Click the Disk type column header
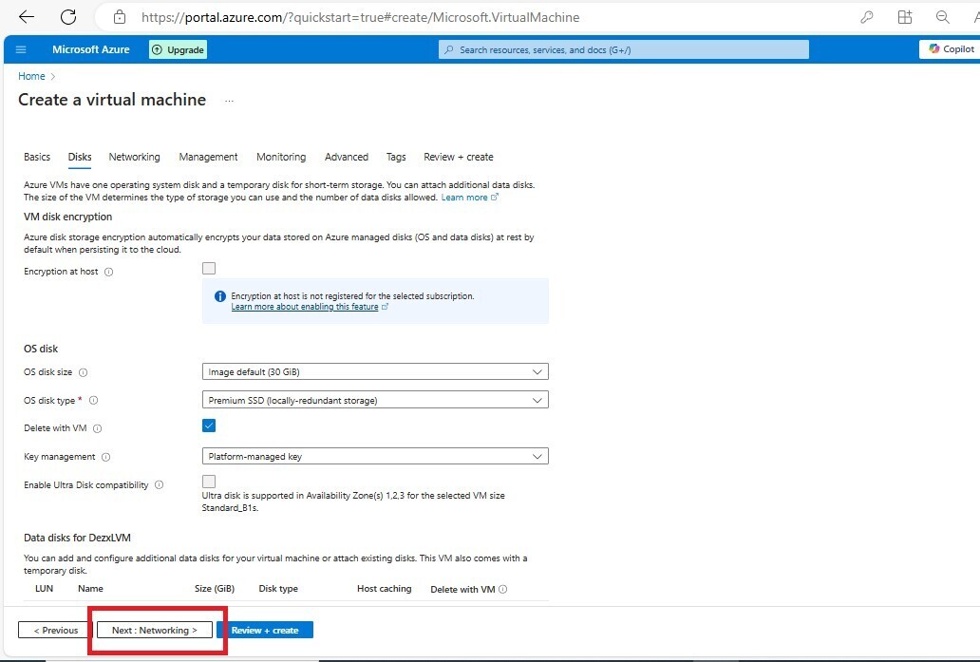980x662 pixels. pos(278,589)
